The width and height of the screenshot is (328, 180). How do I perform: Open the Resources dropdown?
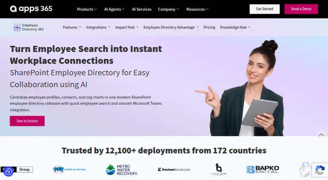tap(198, 9)
